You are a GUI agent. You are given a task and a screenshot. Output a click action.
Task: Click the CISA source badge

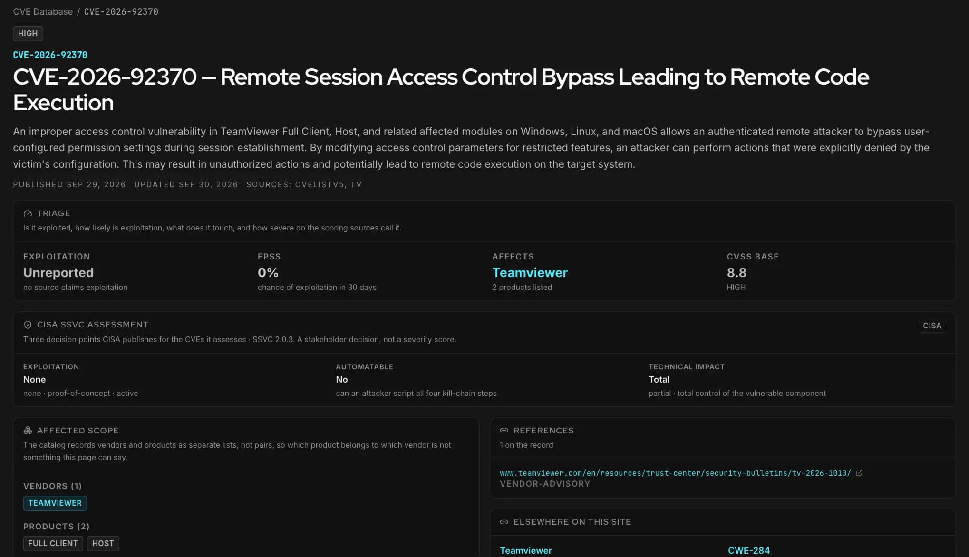[932, 326]
